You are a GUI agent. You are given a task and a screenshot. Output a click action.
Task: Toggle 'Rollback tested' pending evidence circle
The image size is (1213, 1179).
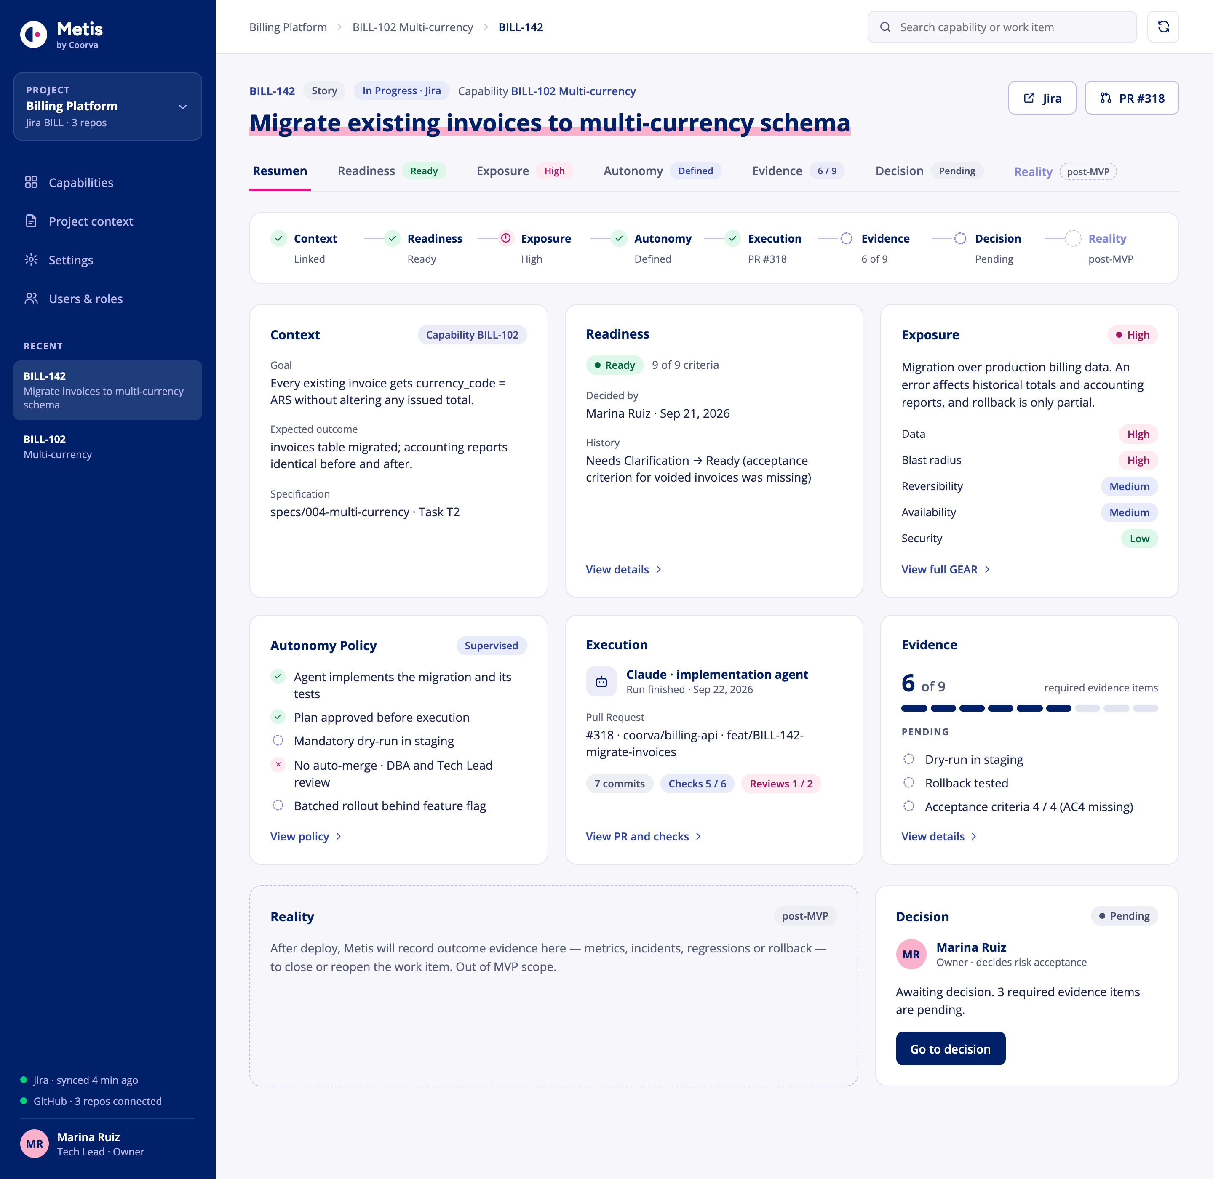tap(909, 783)
